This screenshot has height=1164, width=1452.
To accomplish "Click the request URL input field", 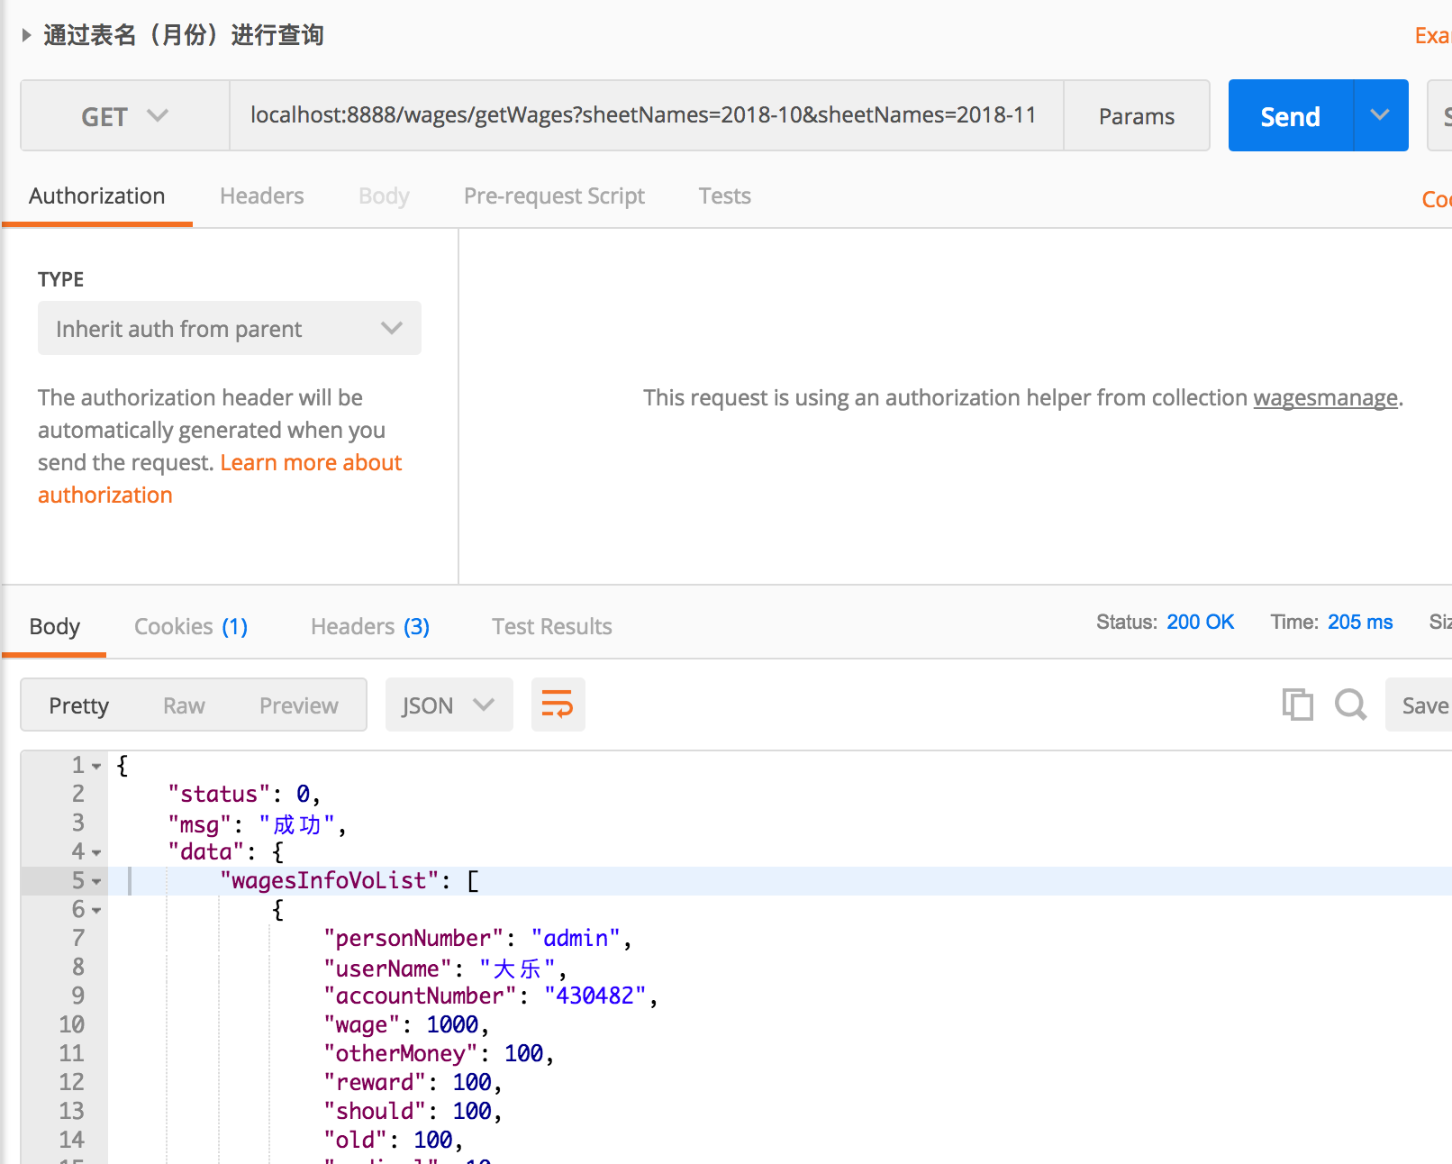I will tap(646, 115).
